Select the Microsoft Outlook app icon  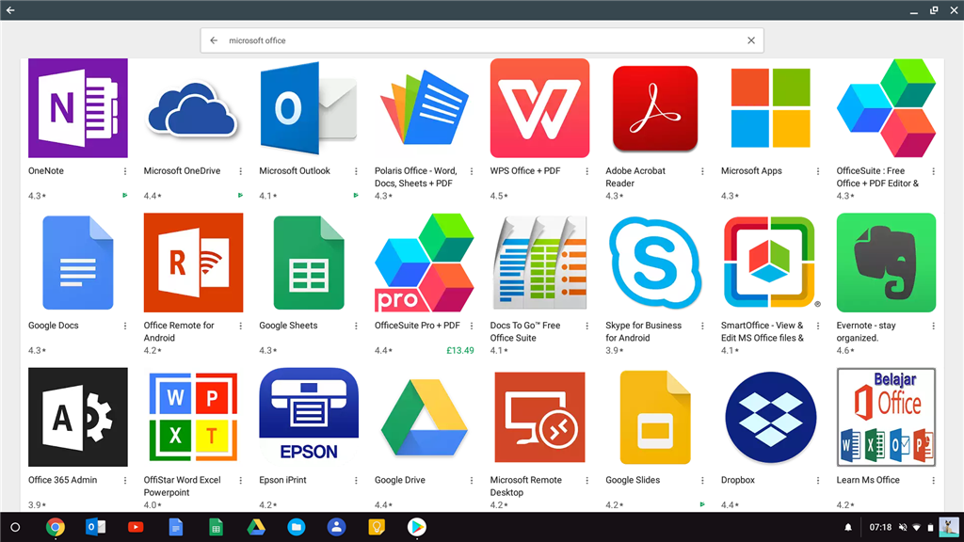pyautogui.click(x=309, y=108)
